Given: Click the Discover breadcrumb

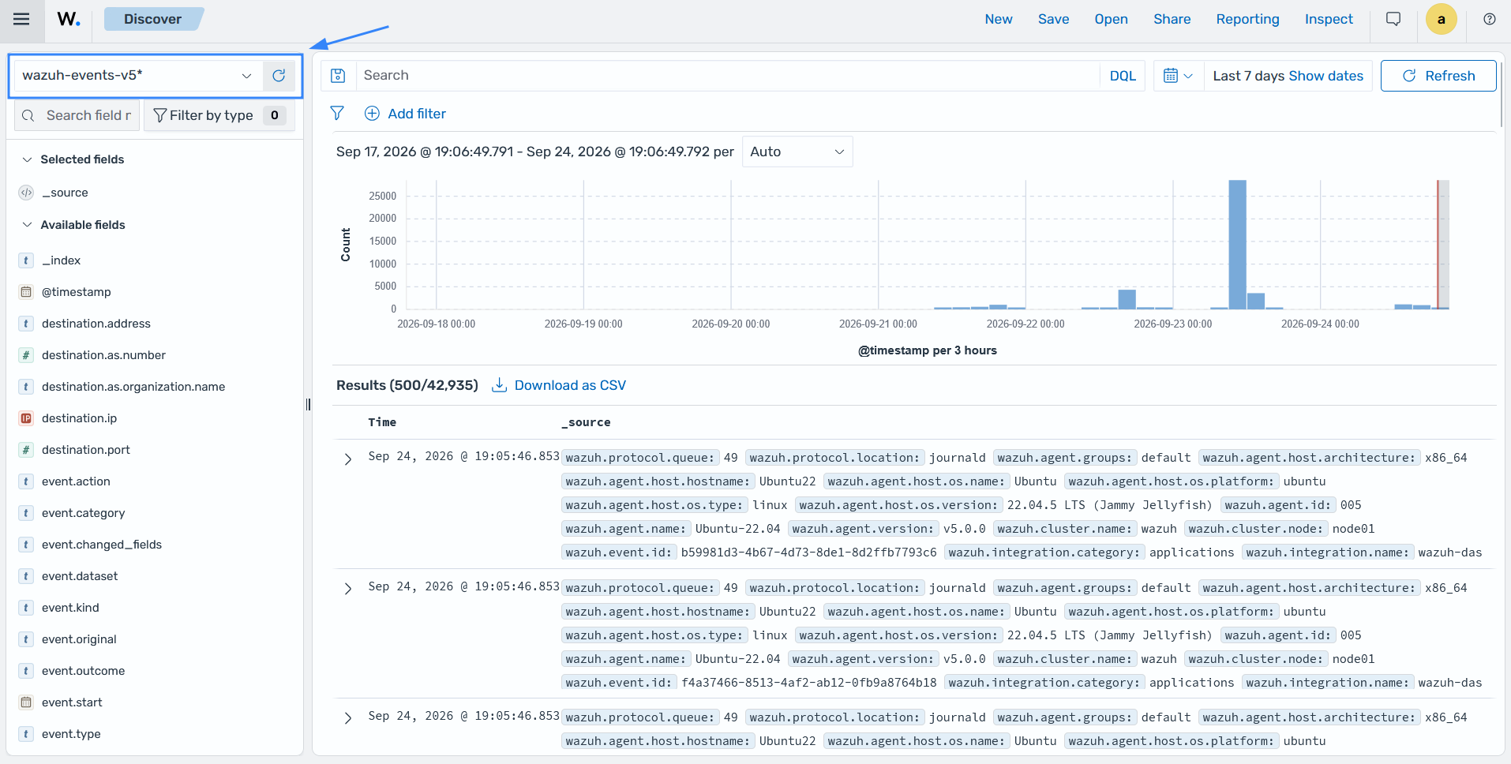Looking at the screenshot, I should click(x=153, y=19).
